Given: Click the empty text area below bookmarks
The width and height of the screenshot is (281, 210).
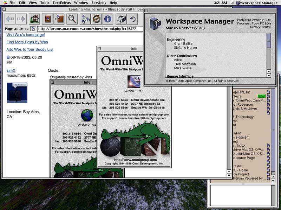Looking at the screenshot, I should coord(241,195).
